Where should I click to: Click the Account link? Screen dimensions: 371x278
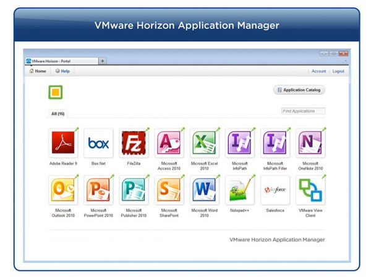click(318, 71)
